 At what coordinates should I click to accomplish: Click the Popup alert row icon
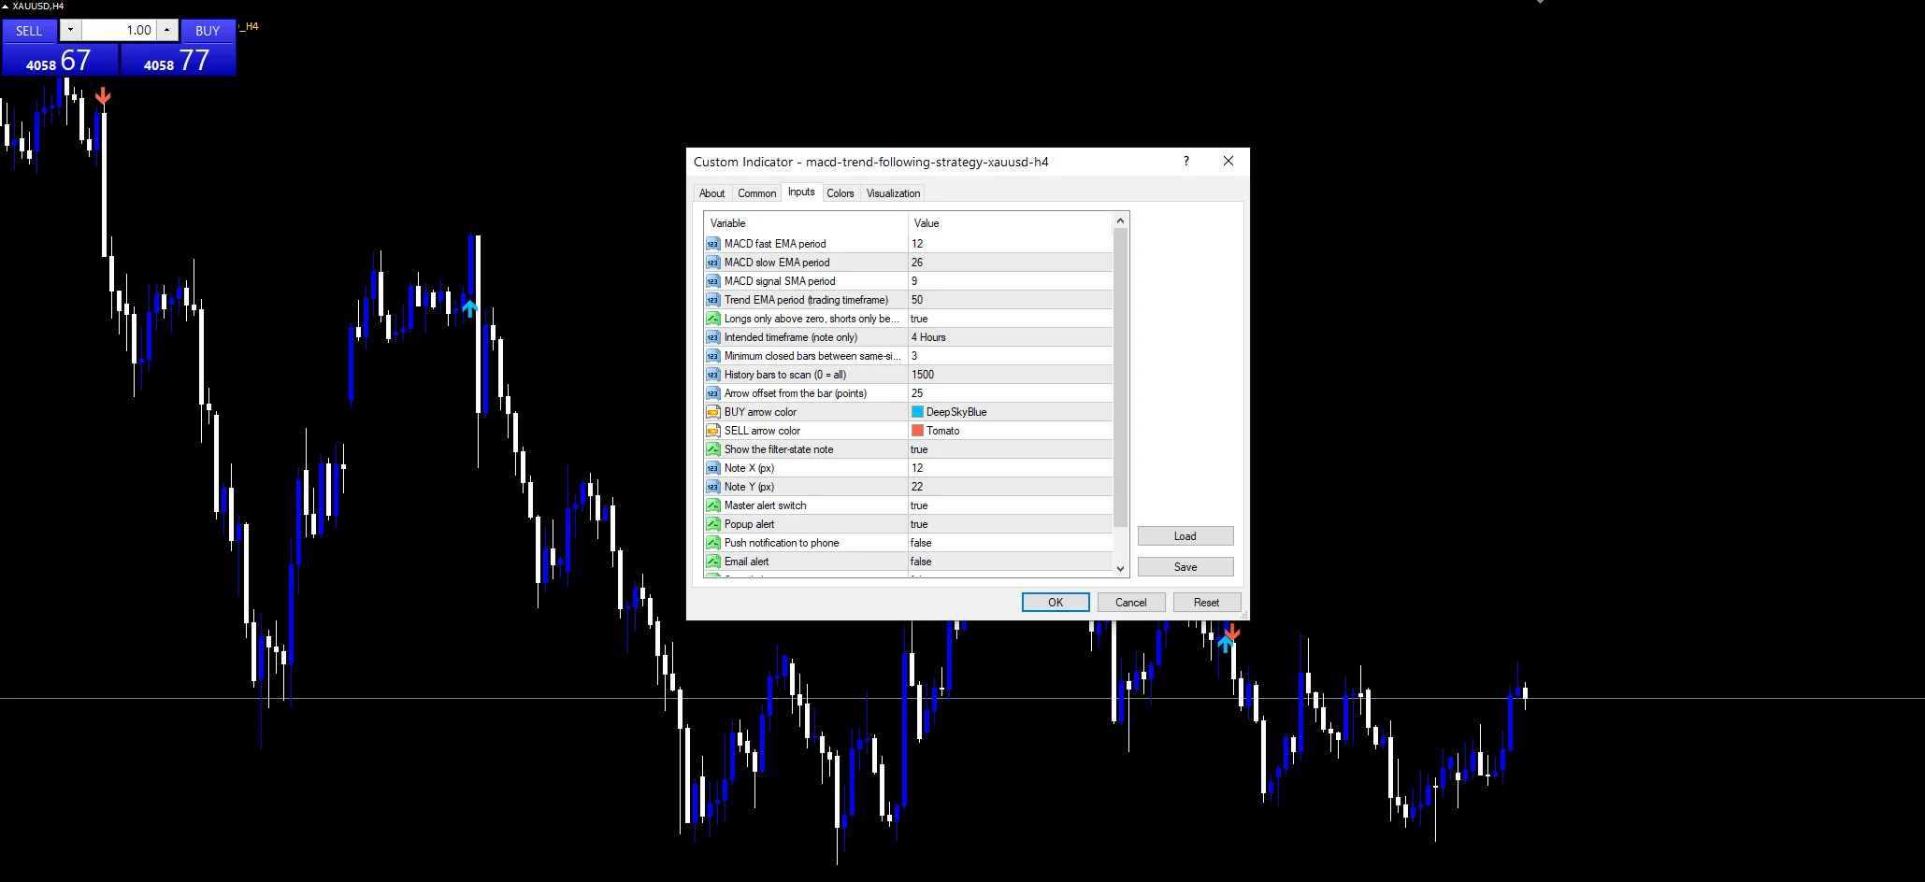pyautogui.click(x=713, y=524)
